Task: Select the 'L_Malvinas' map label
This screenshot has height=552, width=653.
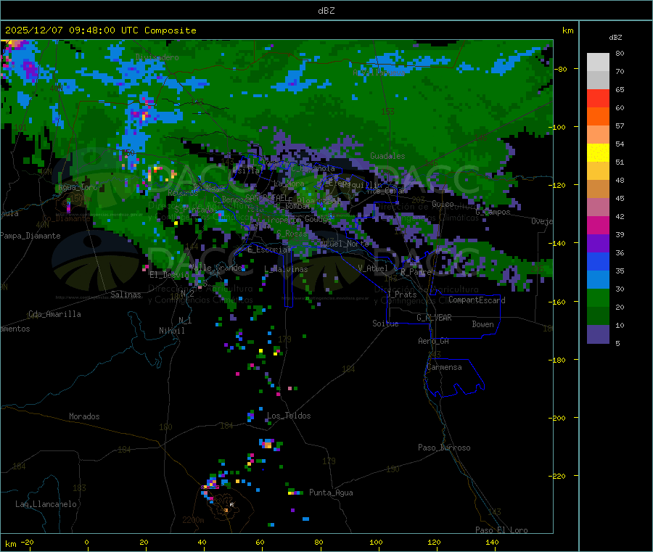Action: [286, 270]
